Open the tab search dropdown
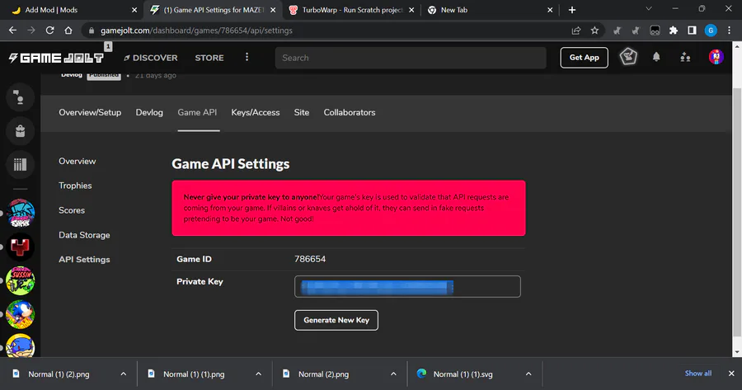742x390 pixels. (x=649, y=9)
